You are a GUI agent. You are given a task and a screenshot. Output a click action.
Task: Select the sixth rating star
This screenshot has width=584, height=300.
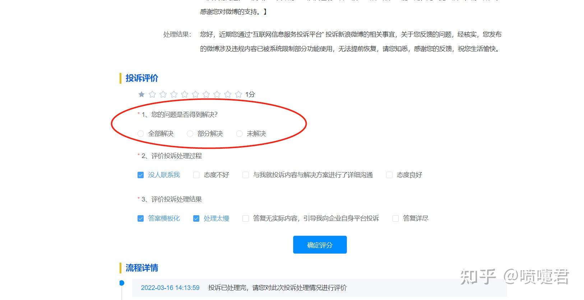[195, 94]
